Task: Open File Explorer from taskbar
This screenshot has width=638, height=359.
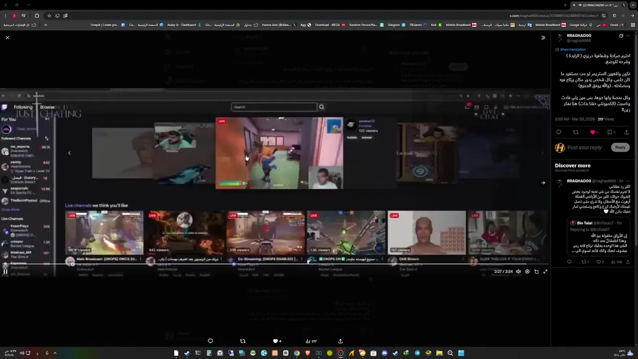Action: [x=439, y=353]
